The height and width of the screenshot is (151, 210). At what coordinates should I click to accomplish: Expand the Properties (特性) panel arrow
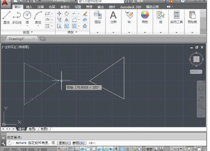click(x=145, y=33)
